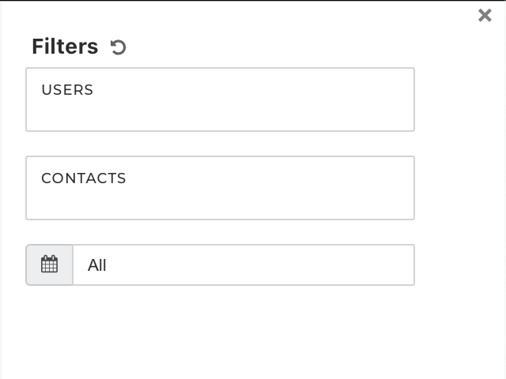Add a contact to the CONTACTS filter
The width and height of the screenshot is (506, 379).
click(220, 188)
